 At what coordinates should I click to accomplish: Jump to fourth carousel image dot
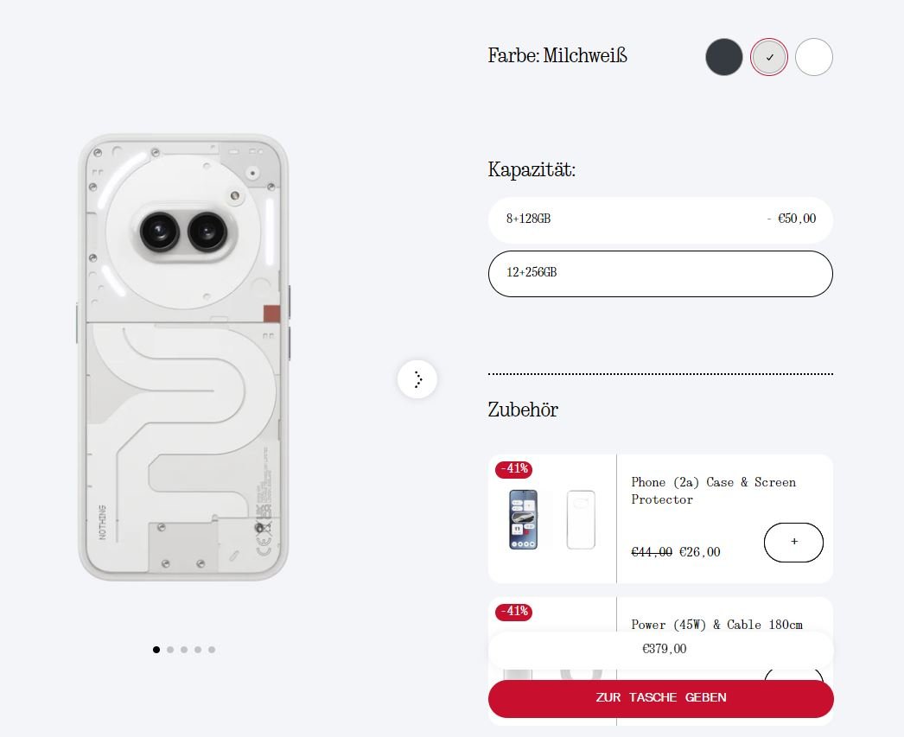[198, 650]
